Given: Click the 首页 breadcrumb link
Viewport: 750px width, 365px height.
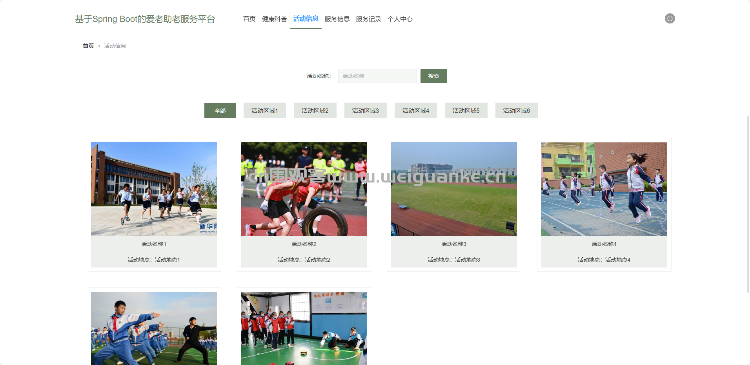Looking at the screenshot, I should click(88, 46).
